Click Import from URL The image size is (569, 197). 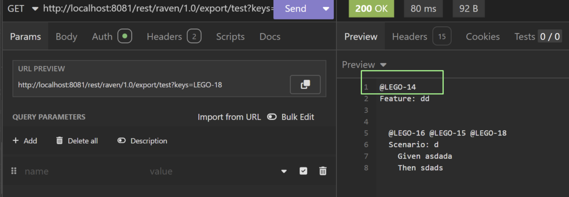coord(229,117)
